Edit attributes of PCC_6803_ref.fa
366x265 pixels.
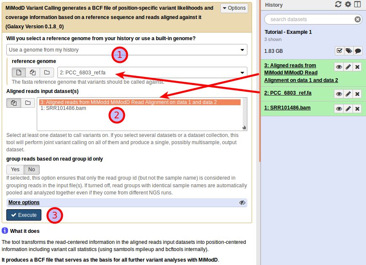click(x=348, y=94)
